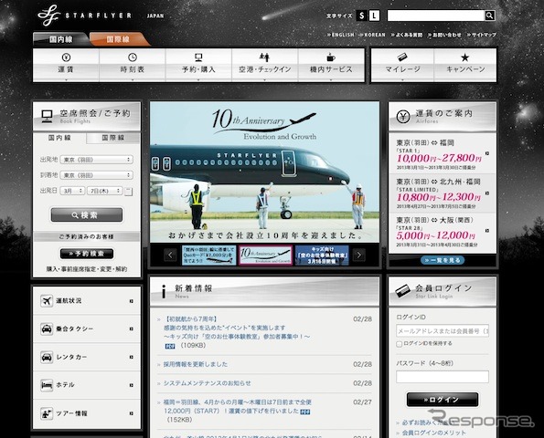Switch to the orange 国際線 tab

tap(118, 39)
